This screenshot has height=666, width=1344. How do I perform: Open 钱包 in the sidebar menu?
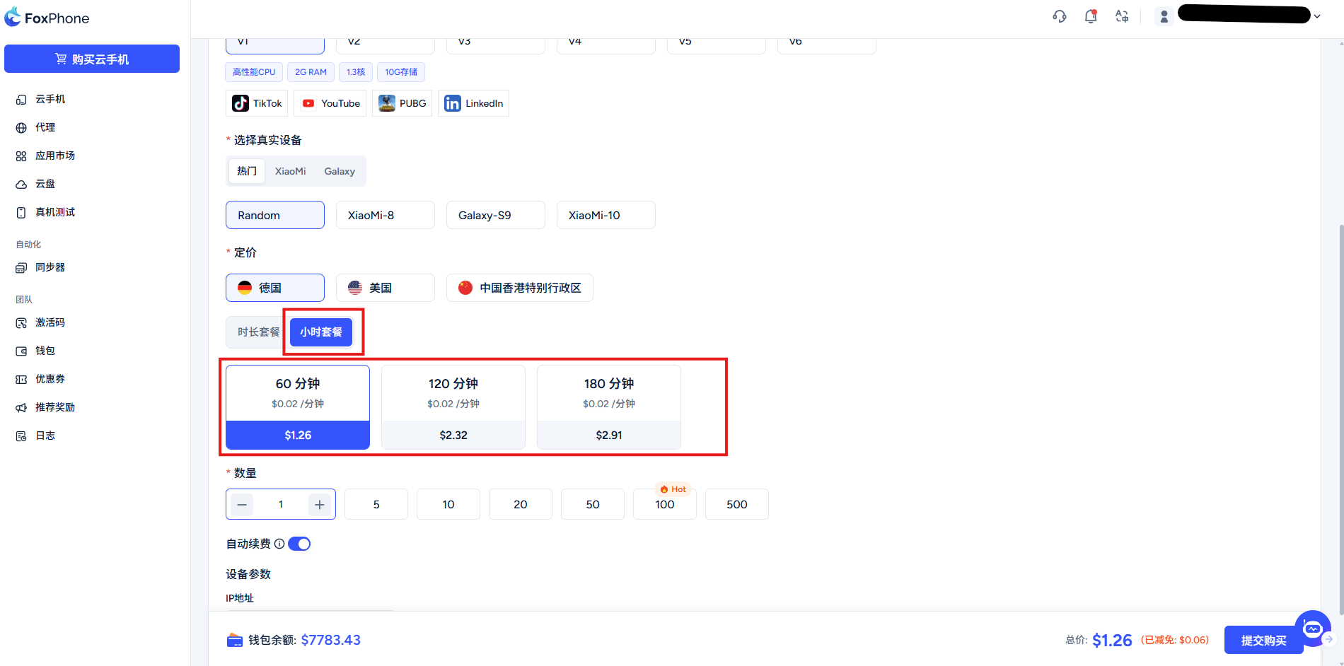point(45,351)
